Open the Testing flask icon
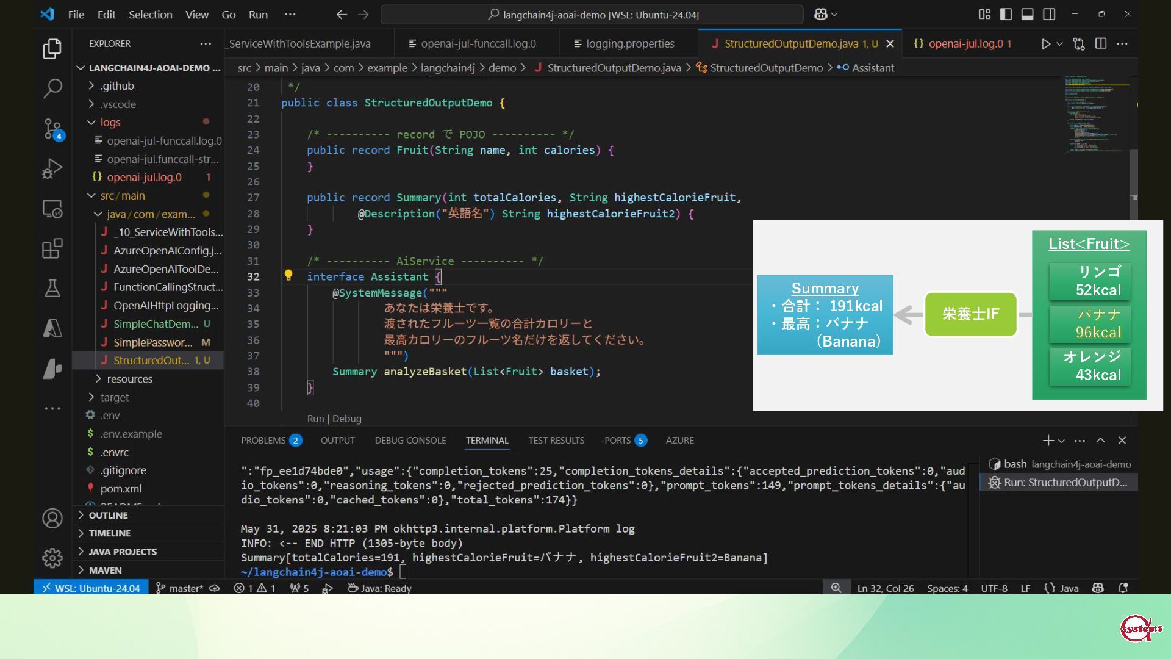The height and width of the screenshot is (659, 1171). pos(52,288)
